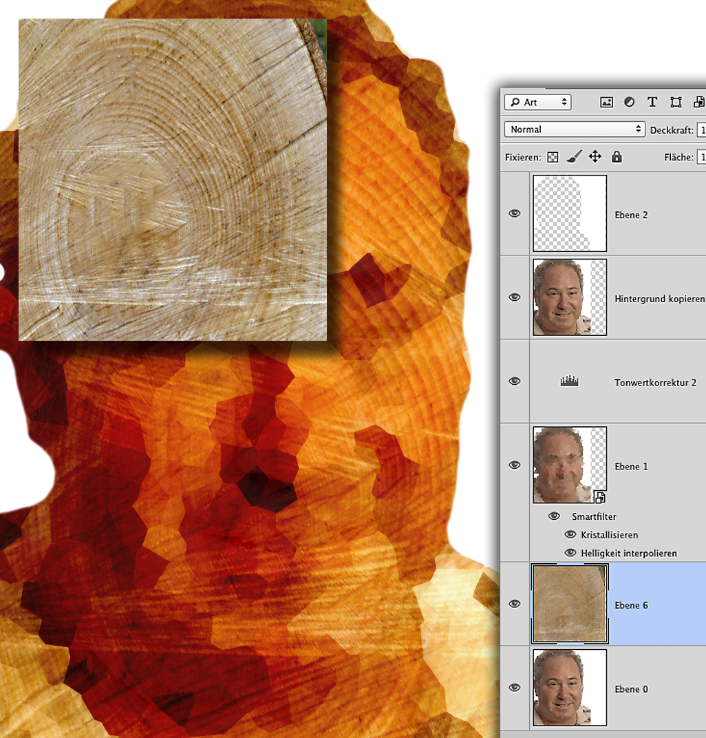Select Ebene 1 crystallized thumbnail
This screenshot has height=738, width=706.
click(x=570, y=465)
